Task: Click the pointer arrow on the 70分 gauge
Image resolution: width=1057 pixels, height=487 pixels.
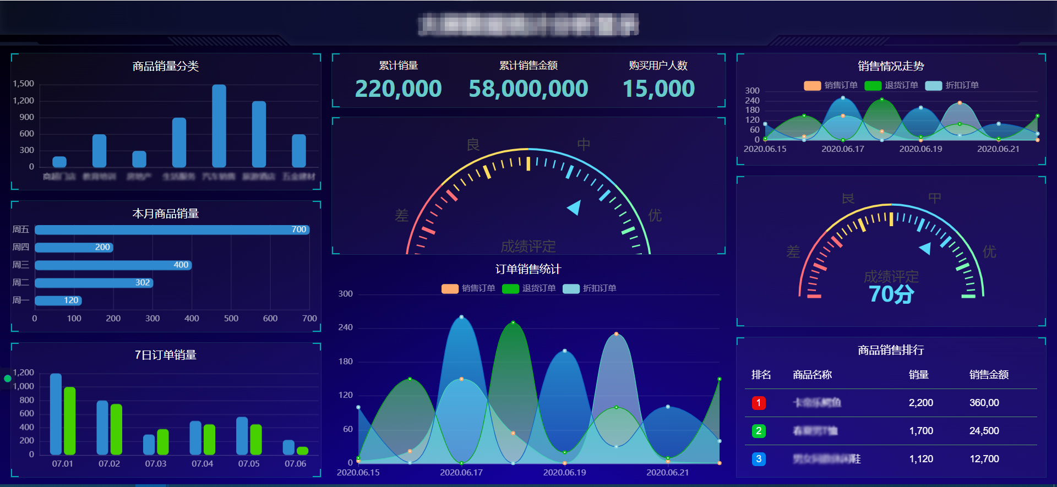Action: tap(925, 248)
